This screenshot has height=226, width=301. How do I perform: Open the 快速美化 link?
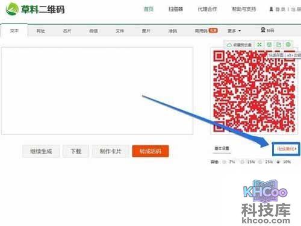coord(286,149)
